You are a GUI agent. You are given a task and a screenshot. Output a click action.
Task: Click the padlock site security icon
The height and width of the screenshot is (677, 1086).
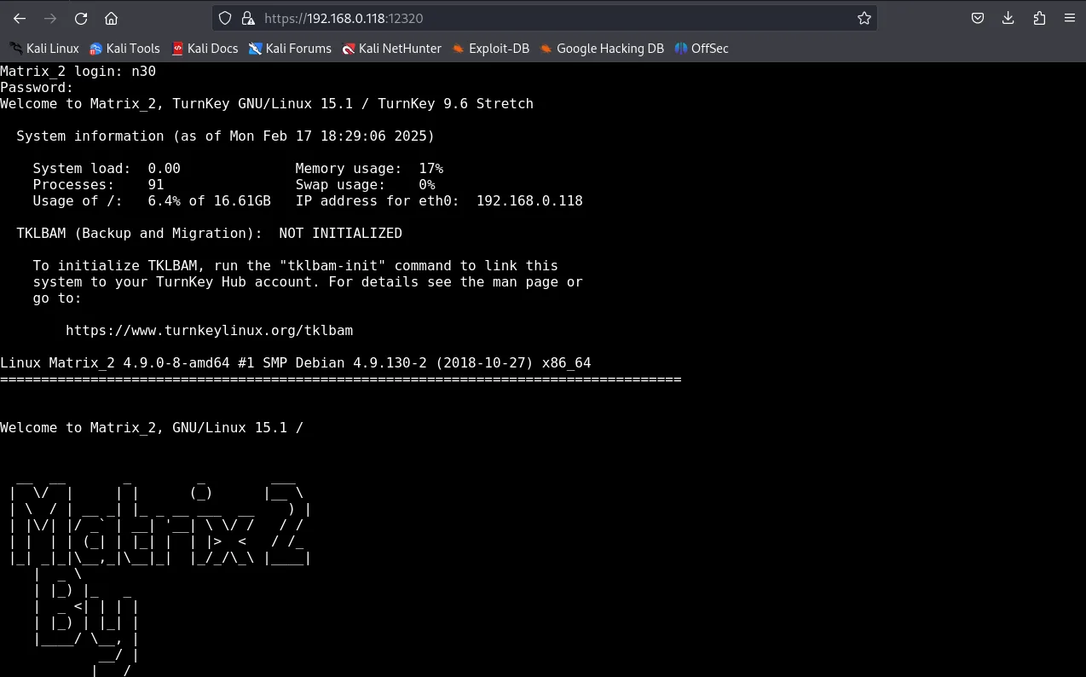pos(248,18)
